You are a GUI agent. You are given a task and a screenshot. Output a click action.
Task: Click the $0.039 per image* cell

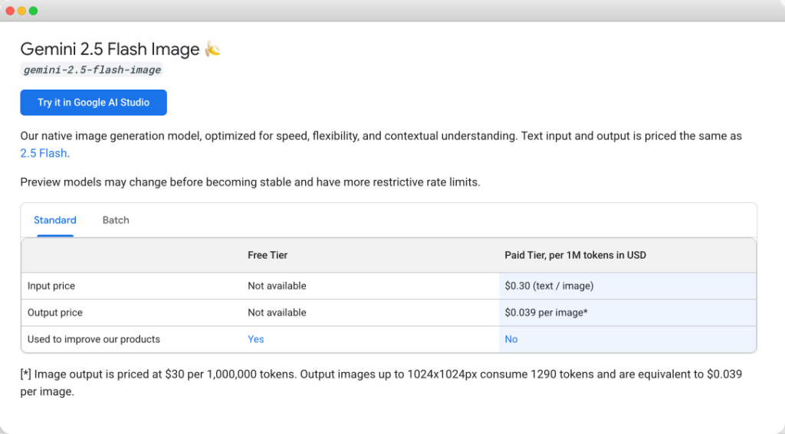546,312
